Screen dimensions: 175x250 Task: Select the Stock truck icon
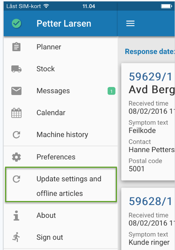(16, 69)
